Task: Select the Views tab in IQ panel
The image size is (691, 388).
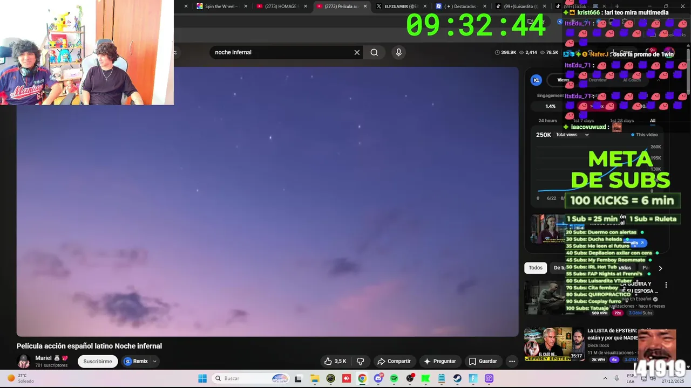Action: click(x=563, y=80)
